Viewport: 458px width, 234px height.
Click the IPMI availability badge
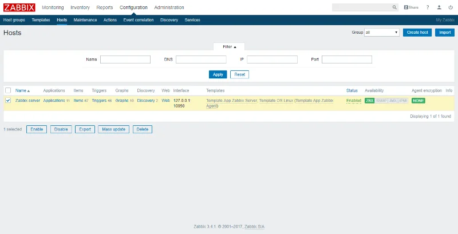pyautogui.click(x=403, y=101)
